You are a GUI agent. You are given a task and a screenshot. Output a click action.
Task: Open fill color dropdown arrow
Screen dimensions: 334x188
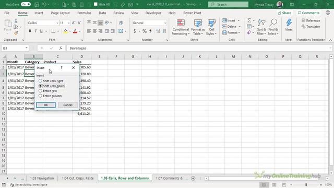click(70, 31)
